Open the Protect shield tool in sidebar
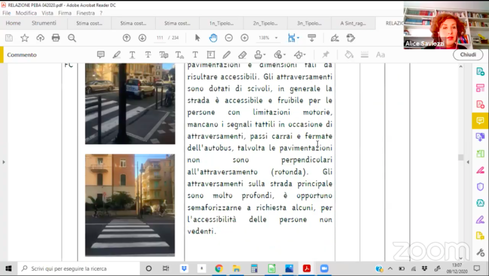The image size is (489, 276). [x=480, y=186]
